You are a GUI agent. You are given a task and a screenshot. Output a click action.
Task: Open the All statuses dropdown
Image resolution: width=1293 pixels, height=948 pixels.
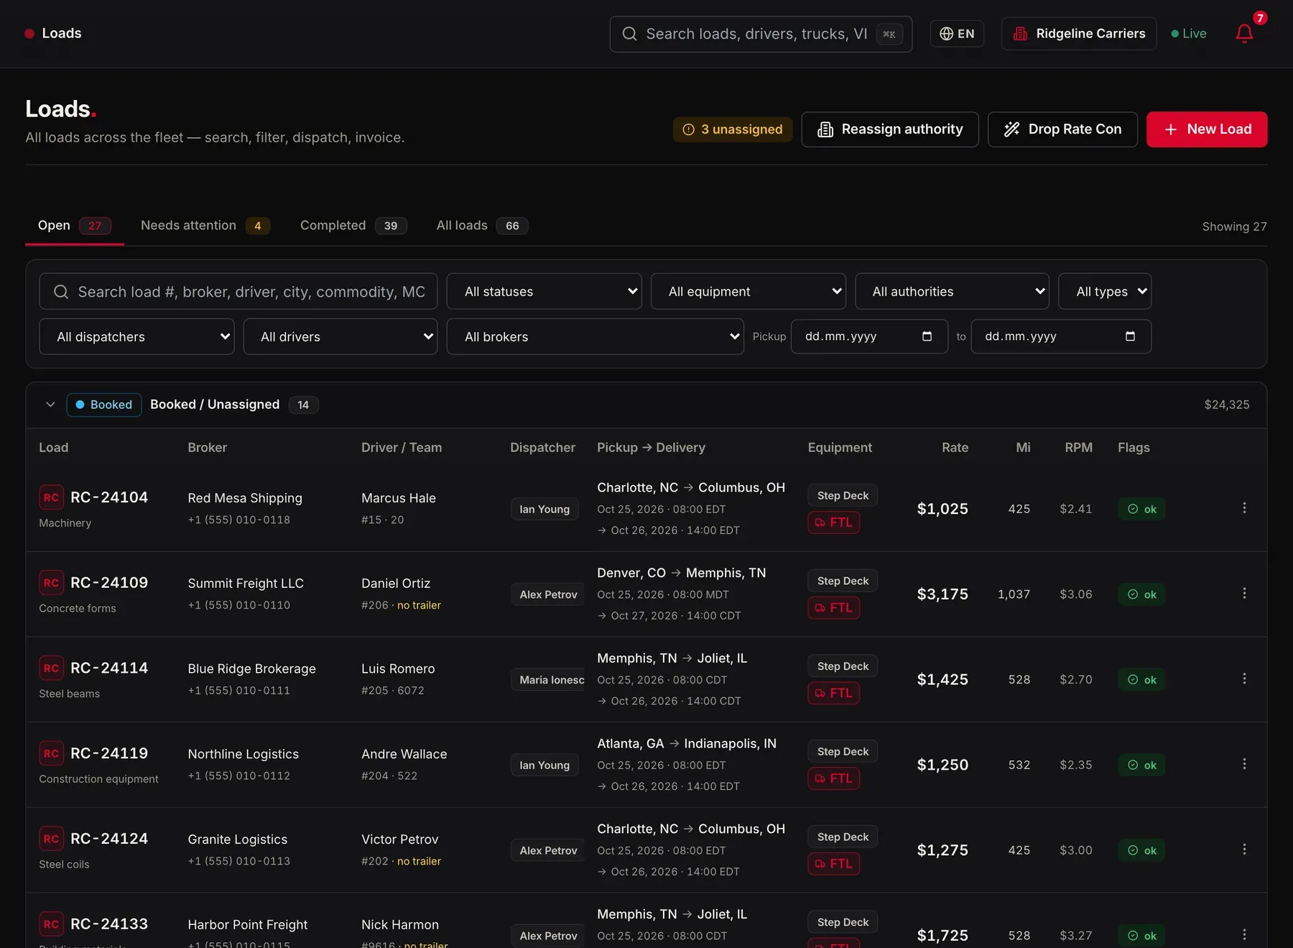[x=544, y=292]
